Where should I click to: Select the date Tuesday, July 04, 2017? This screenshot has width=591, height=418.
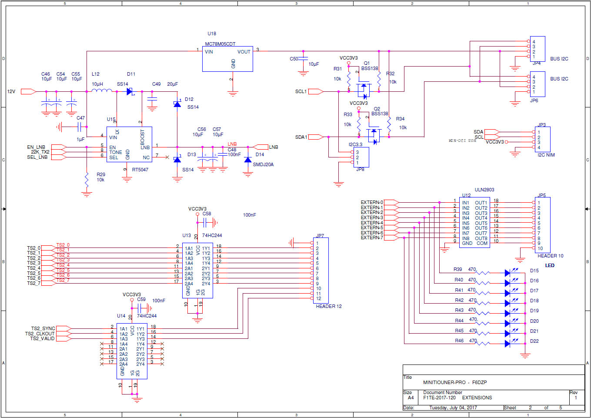coord(453,408)
